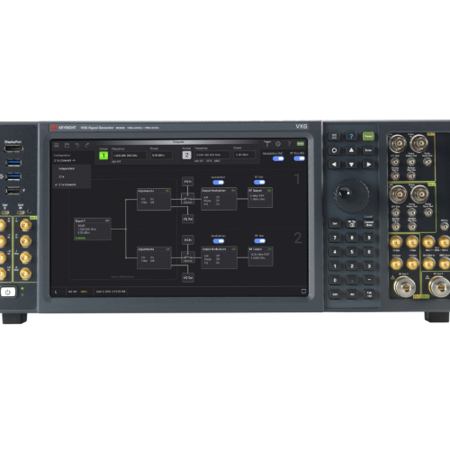Tap the save icon in screen toolbar
The height and width of the screenshot is (450, 450).
[67, 145]
